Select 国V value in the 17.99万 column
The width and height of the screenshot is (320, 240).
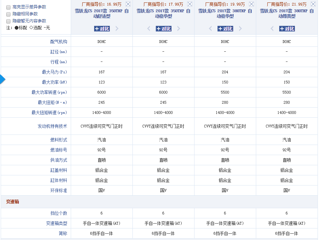point(163,190)
